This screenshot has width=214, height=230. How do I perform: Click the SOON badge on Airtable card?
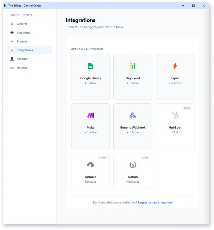(x=102, y=157)
